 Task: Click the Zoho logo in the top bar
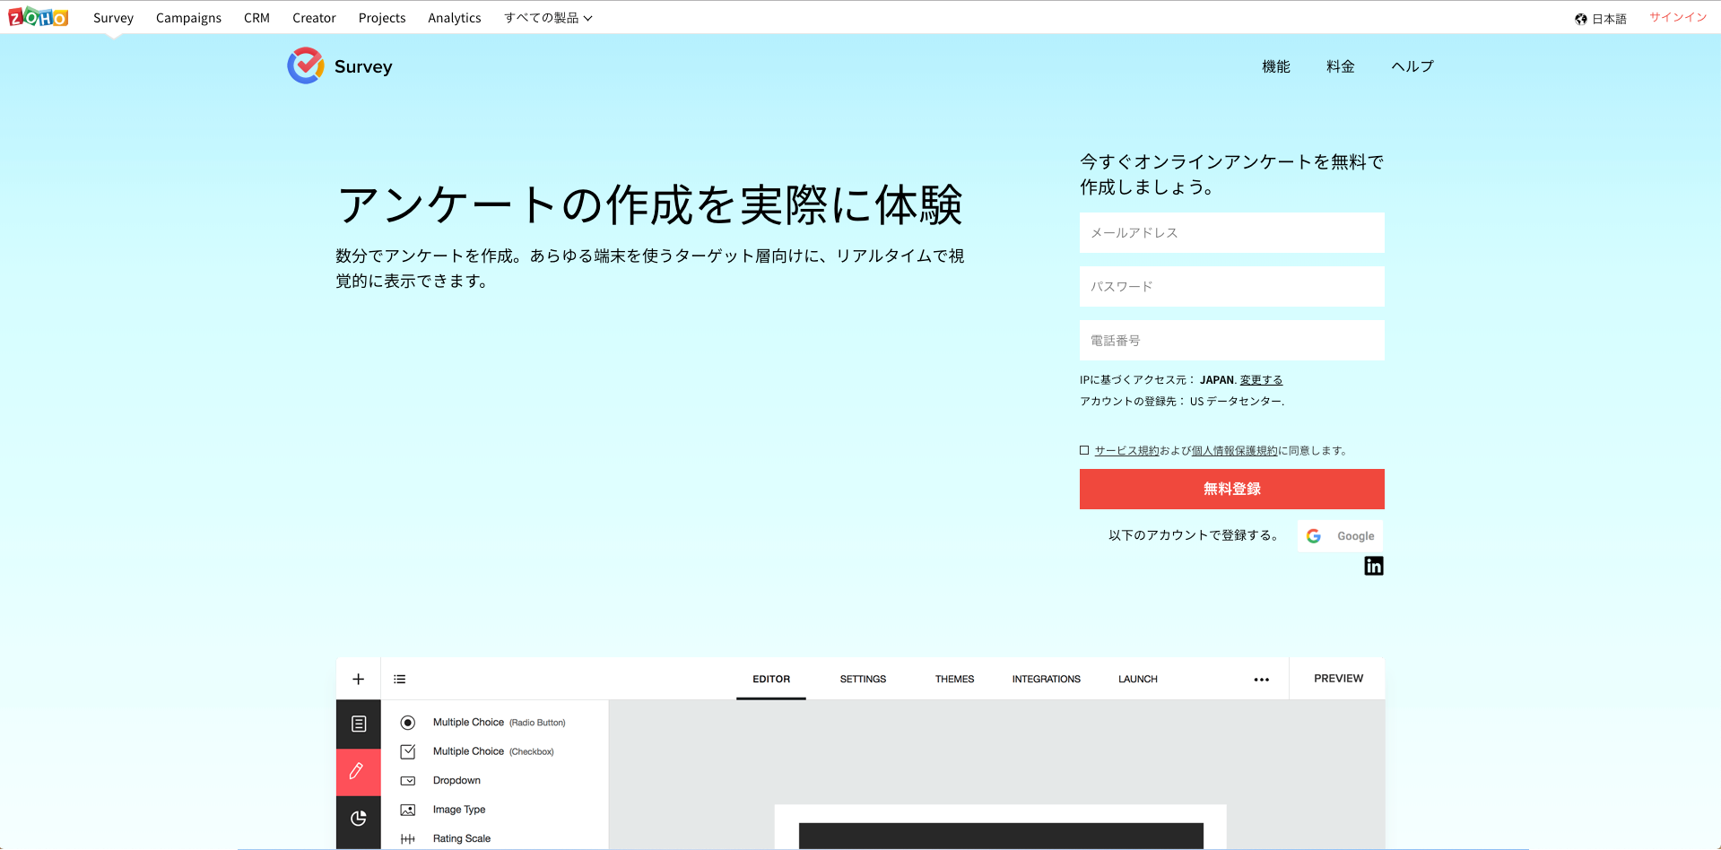[x=38, y=16]
